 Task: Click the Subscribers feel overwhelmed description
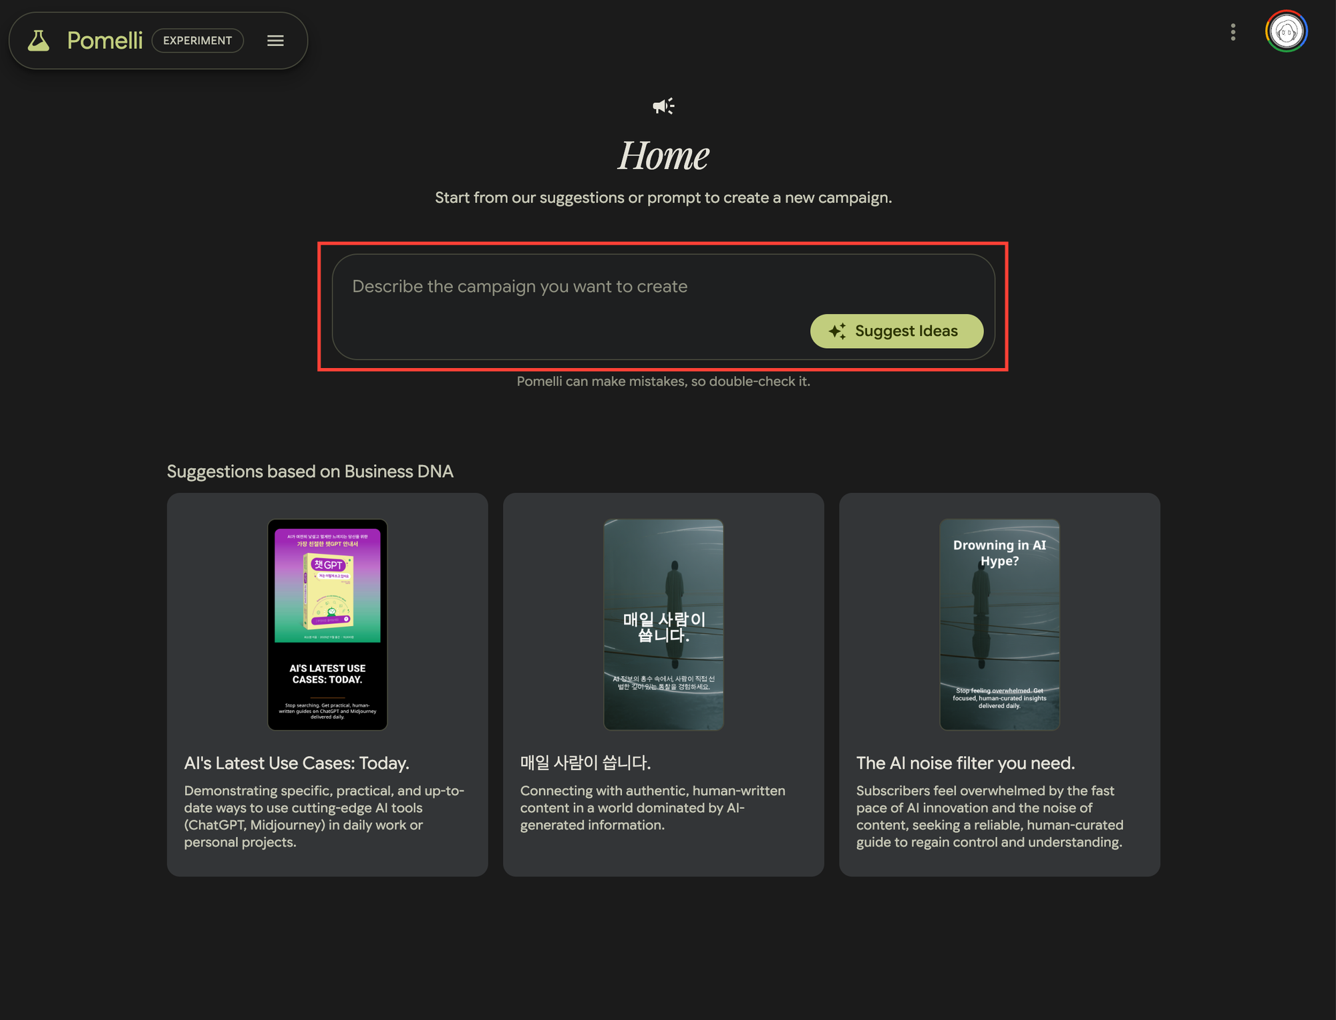pyautogui.click(x=990, y=816)
